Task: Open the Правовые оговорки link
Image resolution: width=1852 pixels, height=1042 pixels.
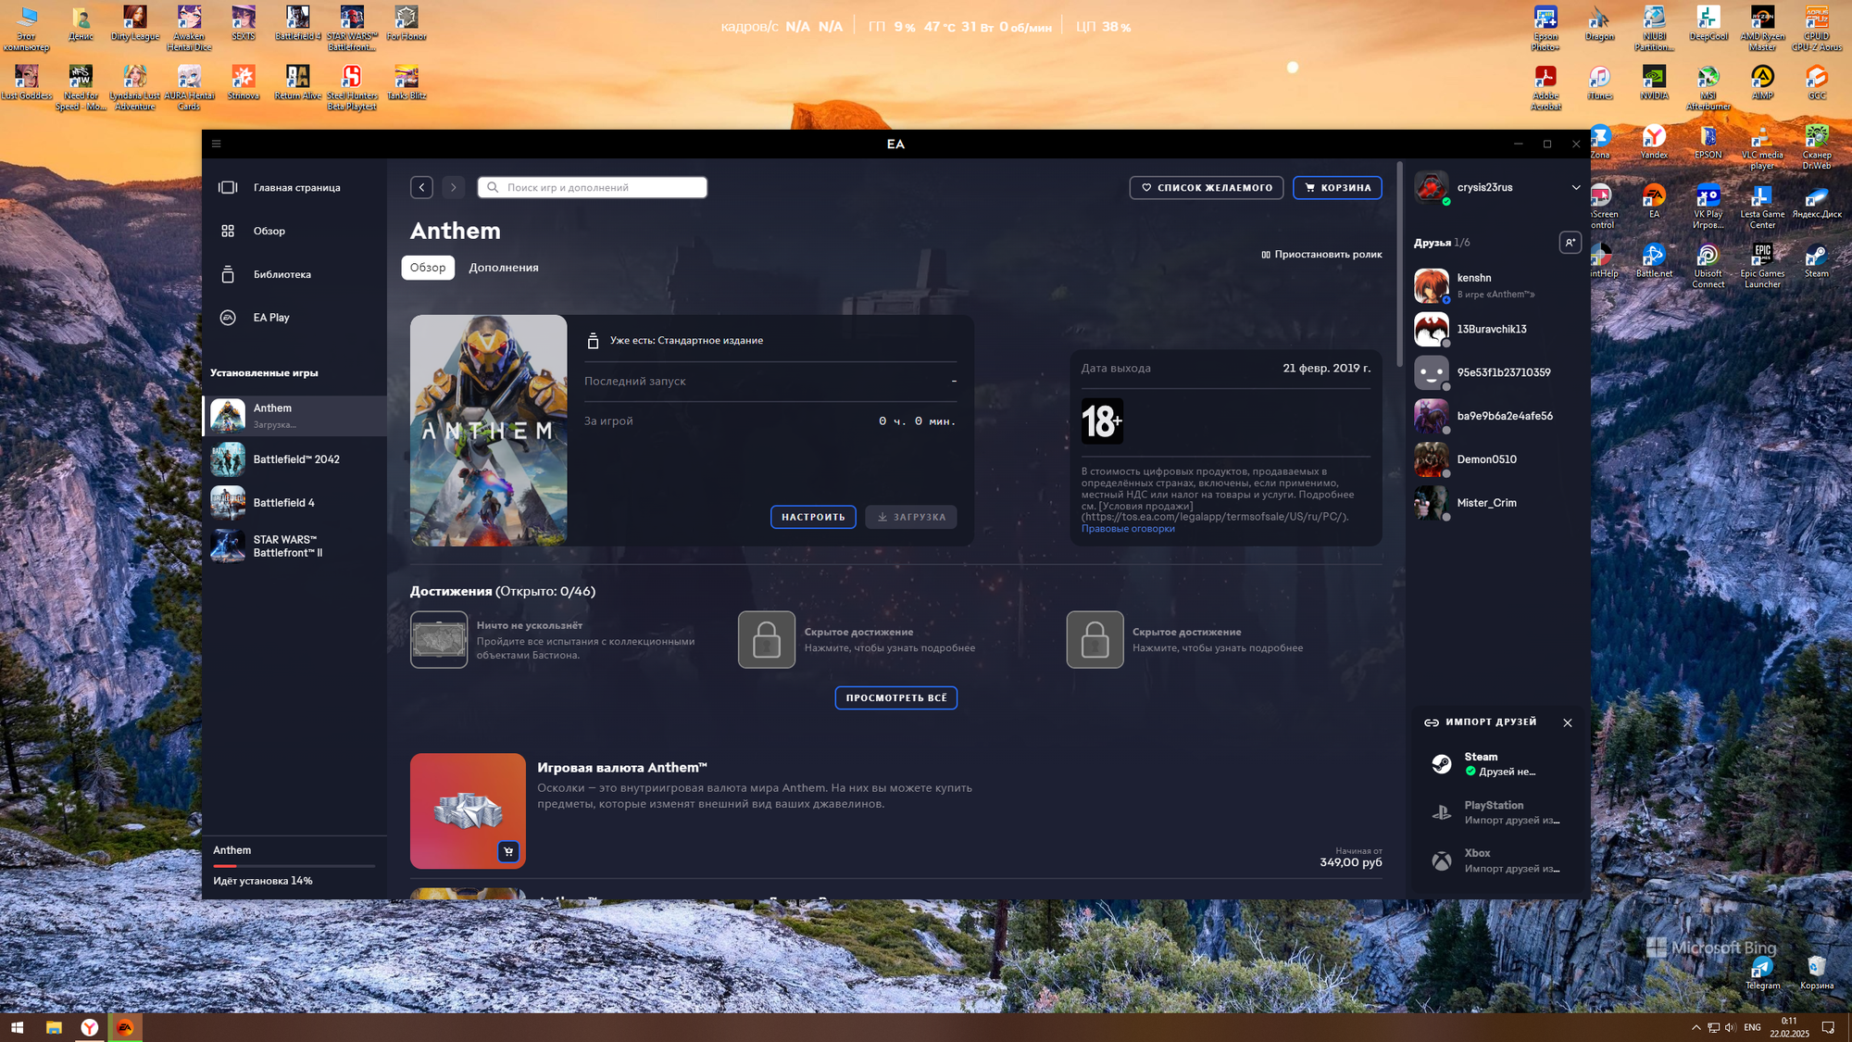Action: coord(1127,529)
